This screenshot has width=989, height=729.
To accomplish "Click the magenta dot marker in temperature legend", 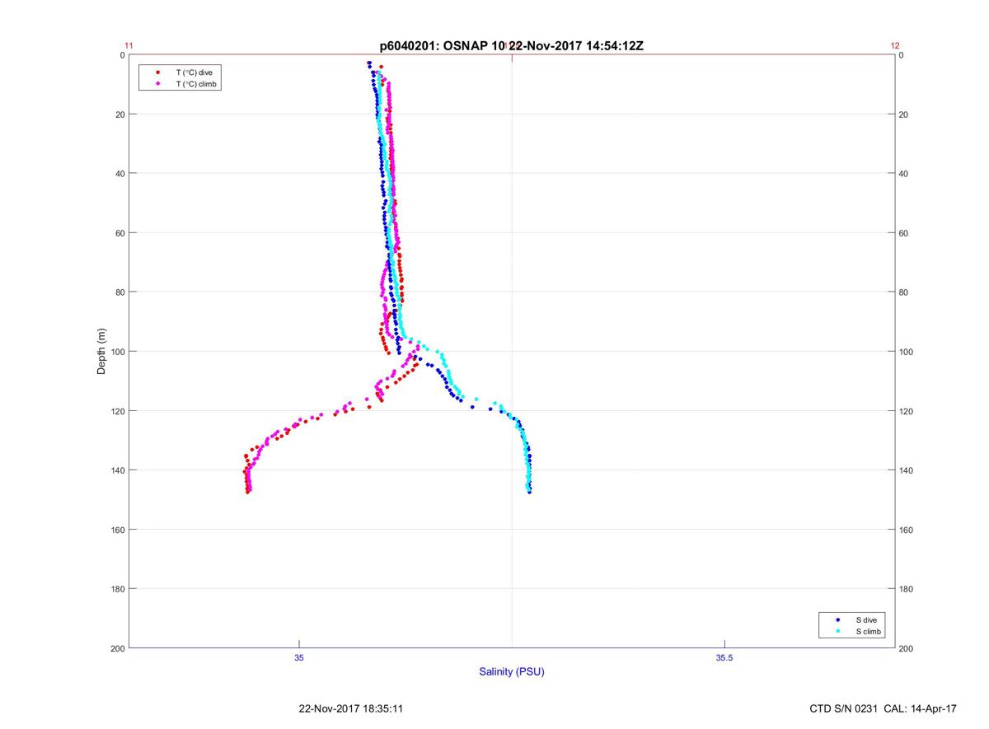I will point(157,84).
